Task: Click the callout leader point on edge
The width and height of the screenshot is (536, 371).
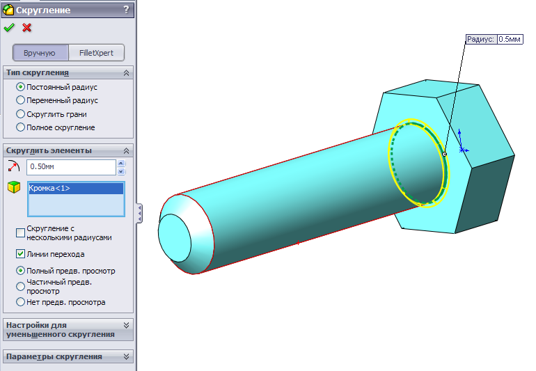Action: click(444, 155)
